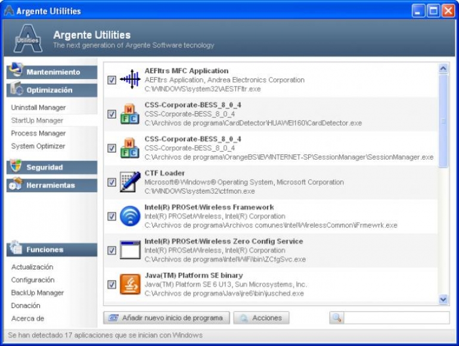Image resolution: width=459 pixels, height=346 pixels.
Task: Expand the Herramientas section
Action: [52, 185]
